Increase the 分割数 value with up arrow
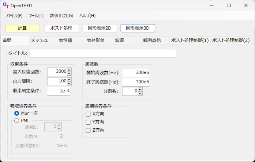This screenshot has width=255, height=162. point(140,89)
